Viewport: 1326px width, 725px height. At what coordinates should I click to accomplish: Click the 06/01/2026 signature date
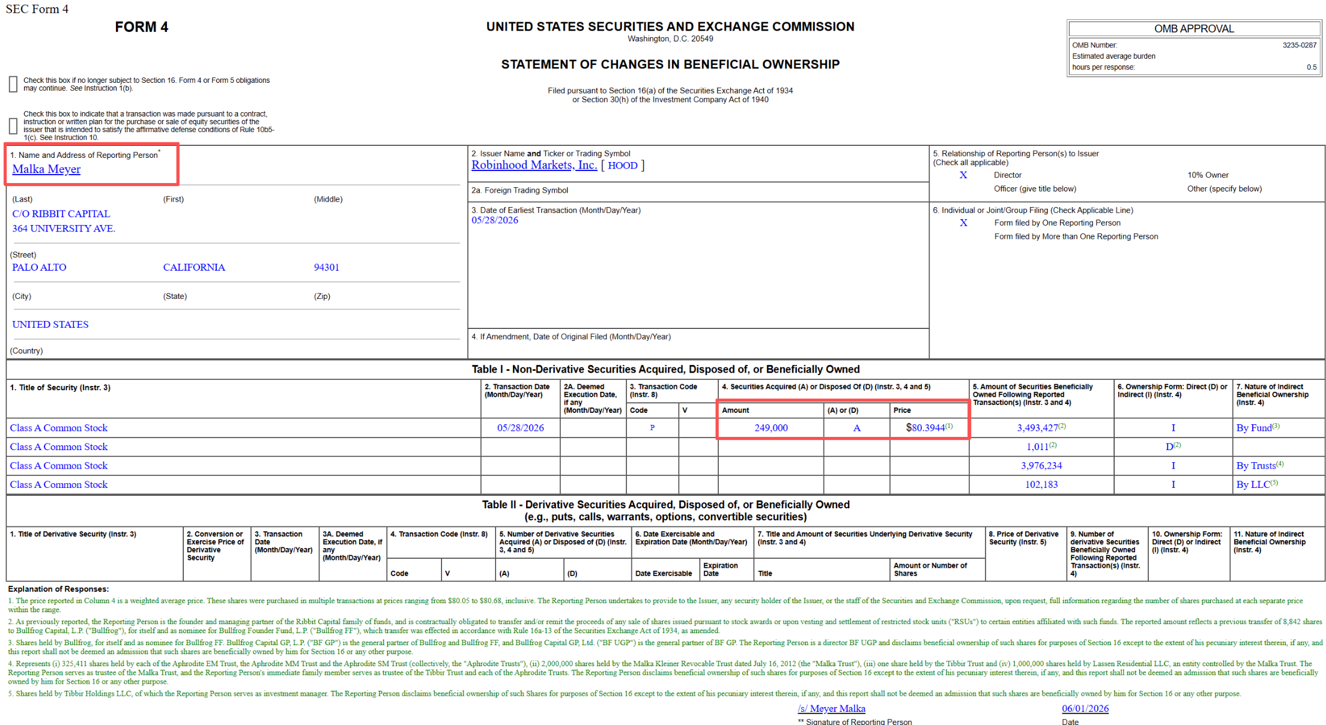pyautogui.click(x=1085, y=709)
